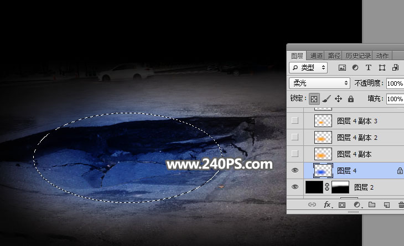Show the 图层 4 副本 layer
Viewport: 404px width, 246px height.
click(295, 154)
